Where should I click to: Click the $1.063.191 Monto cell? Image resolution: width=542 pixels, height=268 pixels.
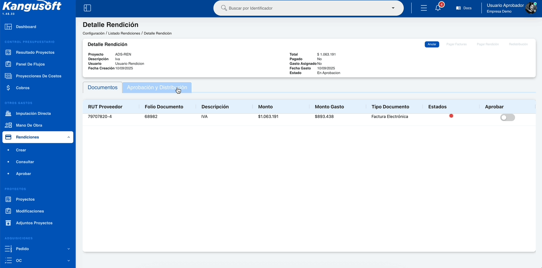[268, 117]
